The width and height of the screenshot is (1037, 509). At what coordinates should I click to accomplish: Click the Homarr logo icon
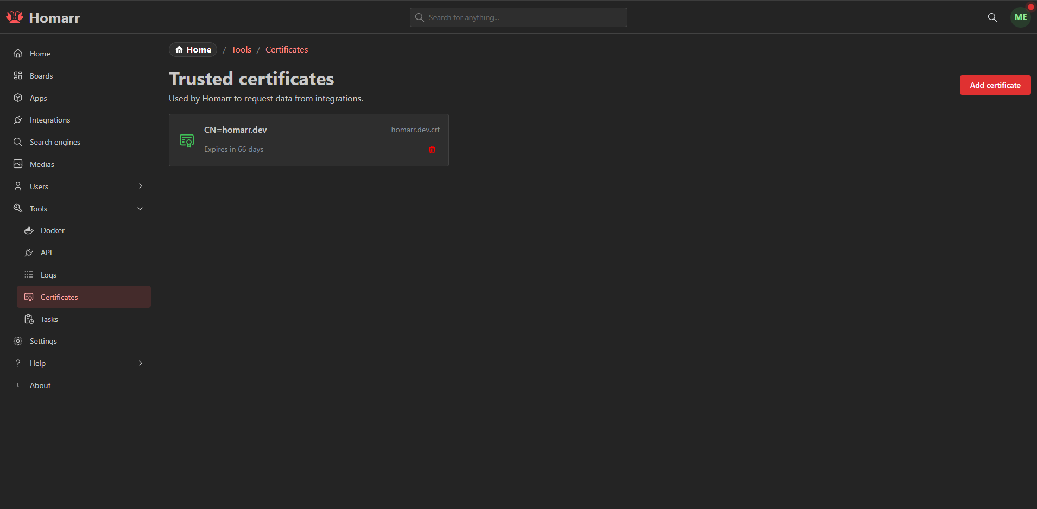(x=15, y=17)
